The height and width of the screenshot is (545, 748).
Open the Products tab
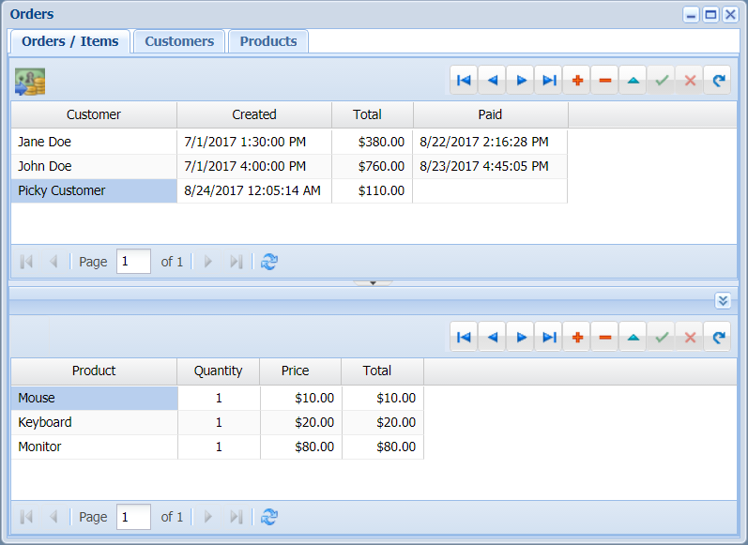[x=268, y=41]
